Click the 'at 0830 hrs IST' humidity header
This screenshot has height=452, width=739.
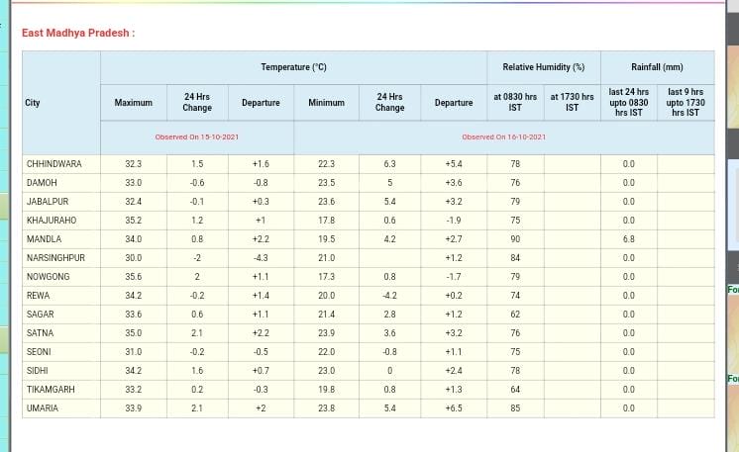515,102
